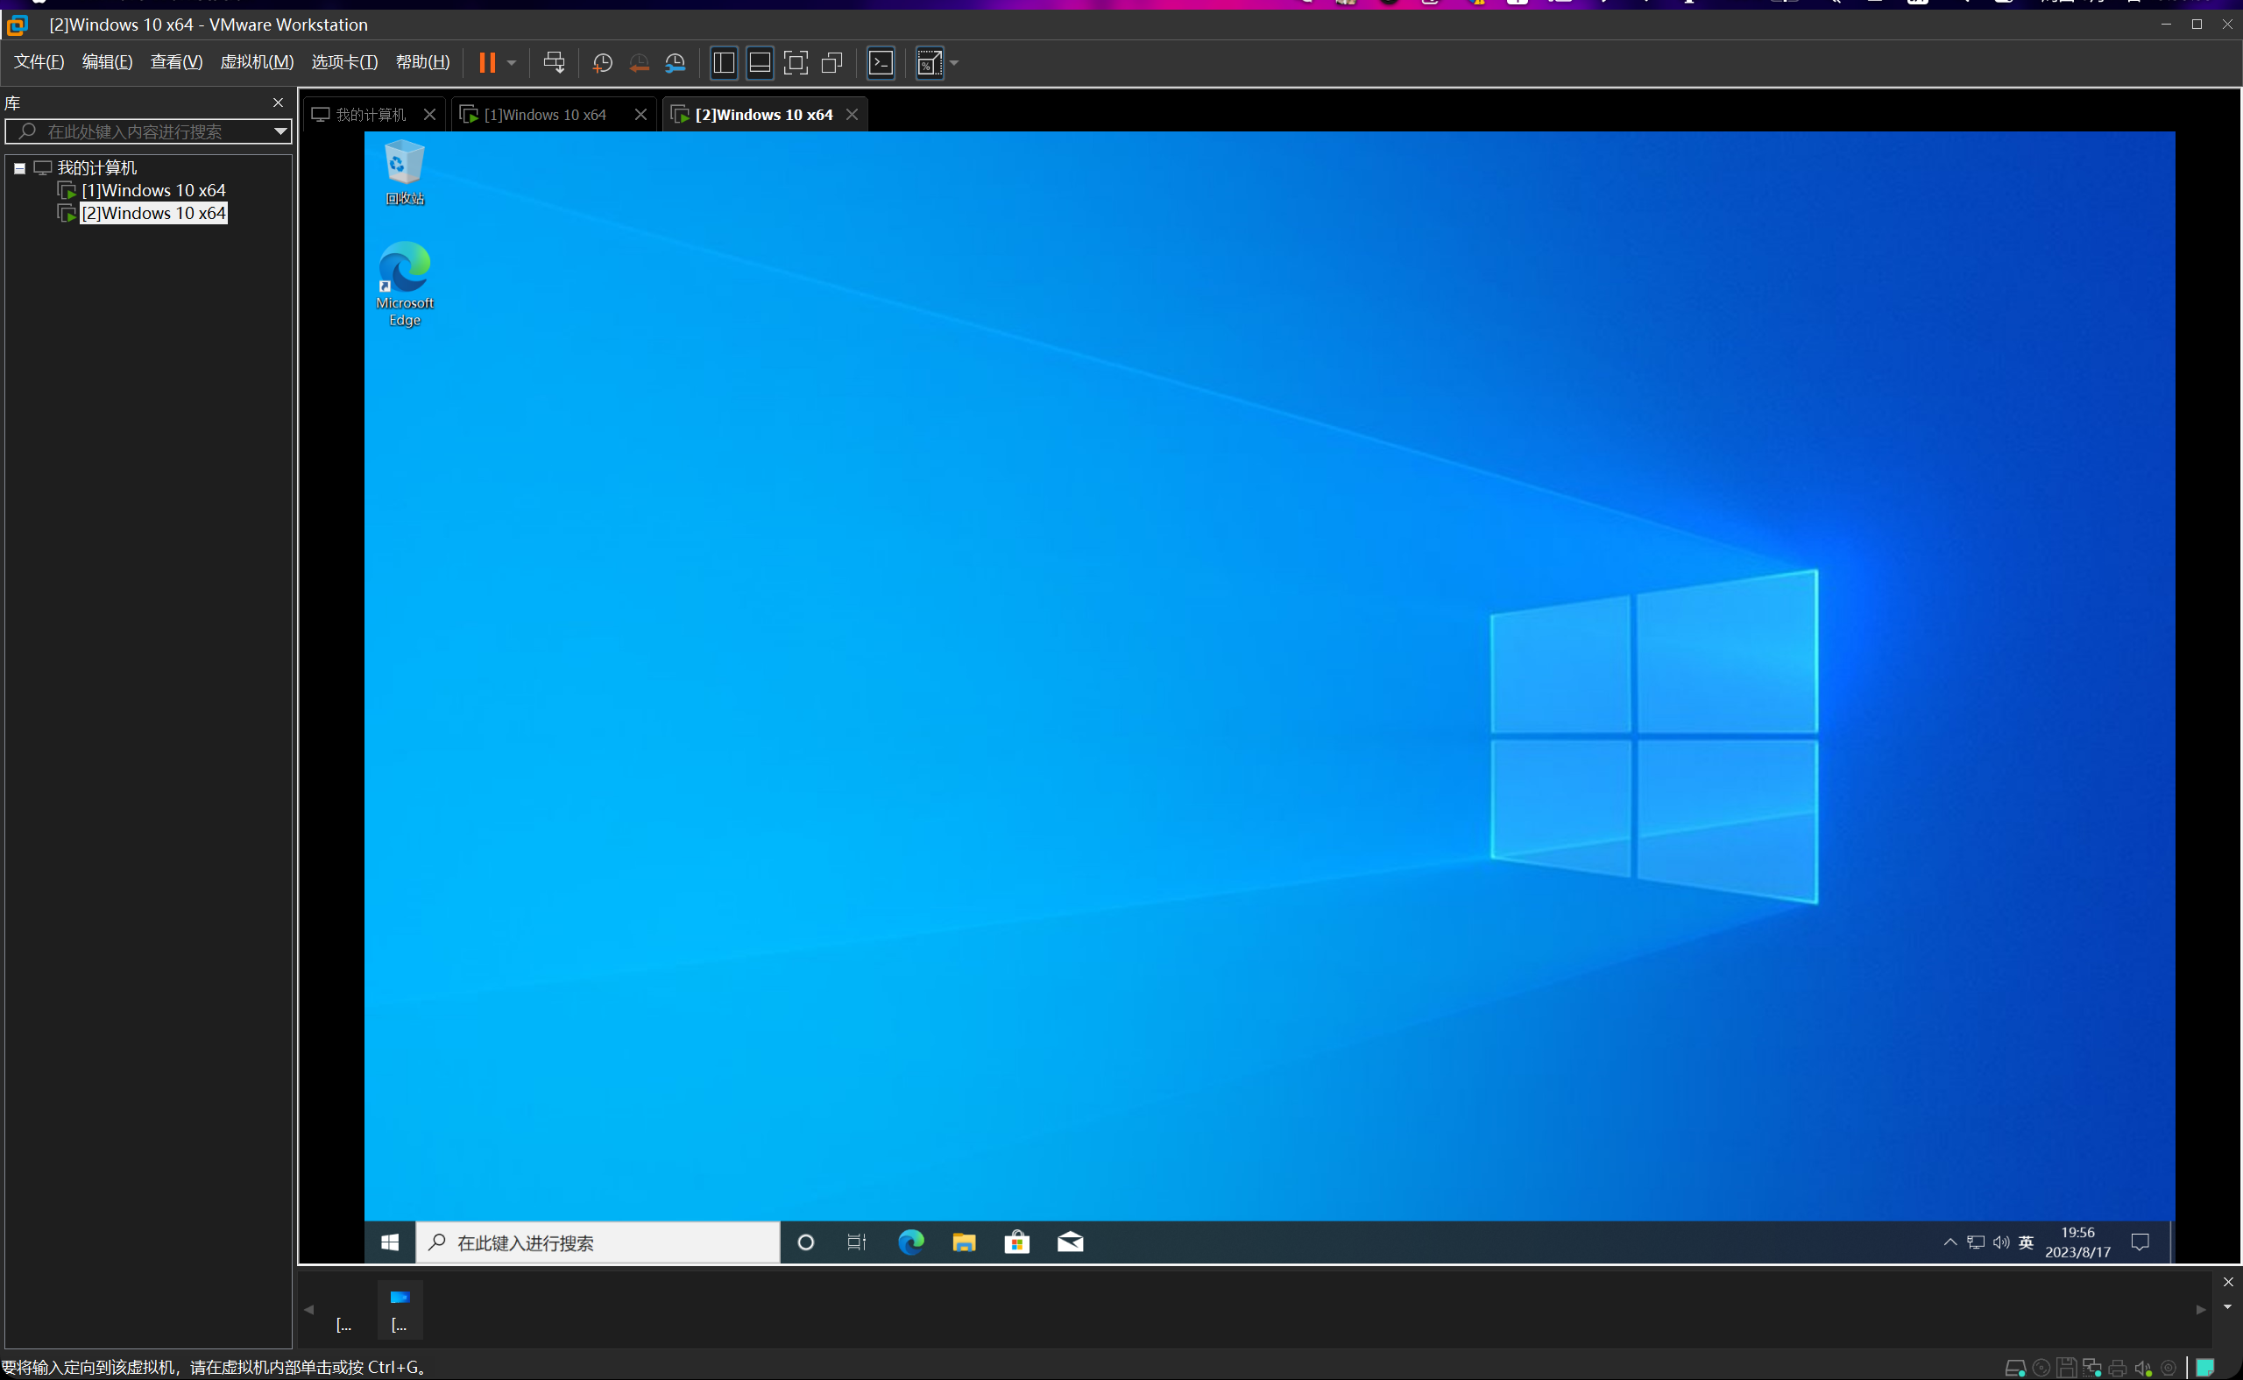Close the [2]Windows 10 x64 tab
This screenshot has width=2243, height=1380.
pyautogui.click(x=852, y=114)
